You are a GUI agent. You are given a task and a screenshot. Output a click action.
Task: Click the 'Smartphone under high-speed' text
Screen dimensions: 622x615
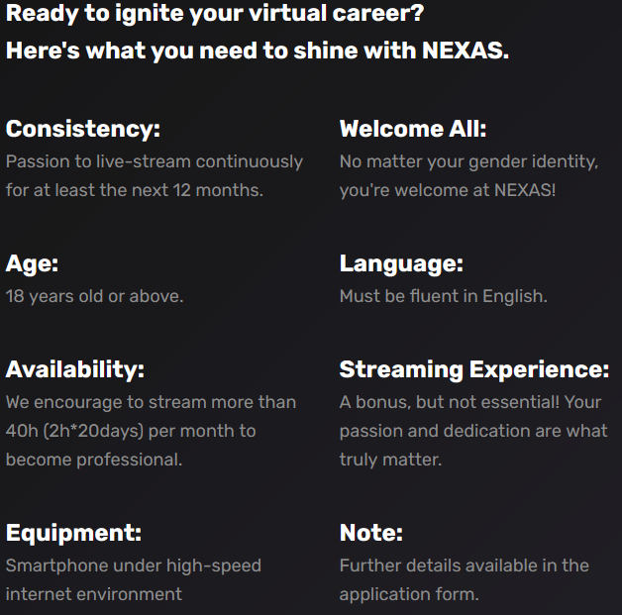click(x=134, y=566)
